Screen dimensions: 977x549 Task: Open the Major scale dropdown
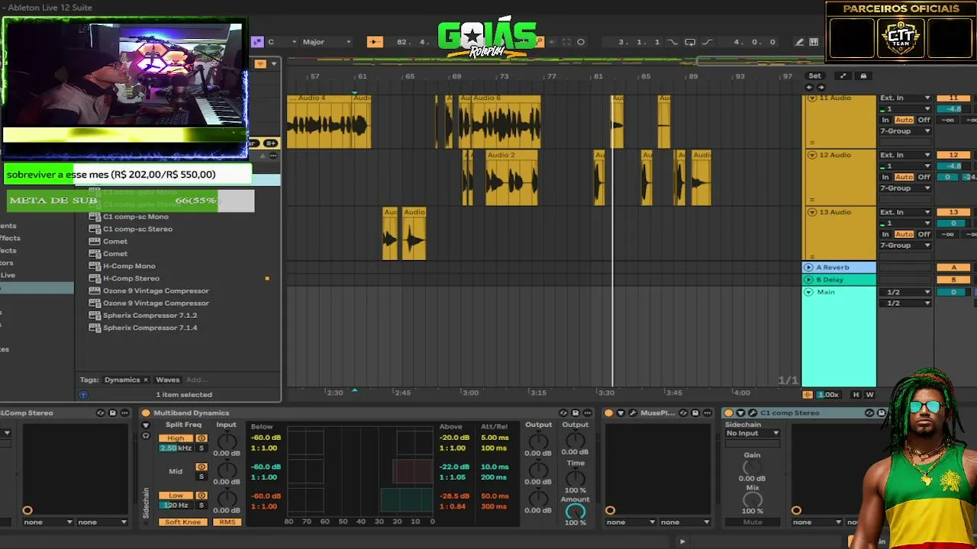[x=327, y=42]
